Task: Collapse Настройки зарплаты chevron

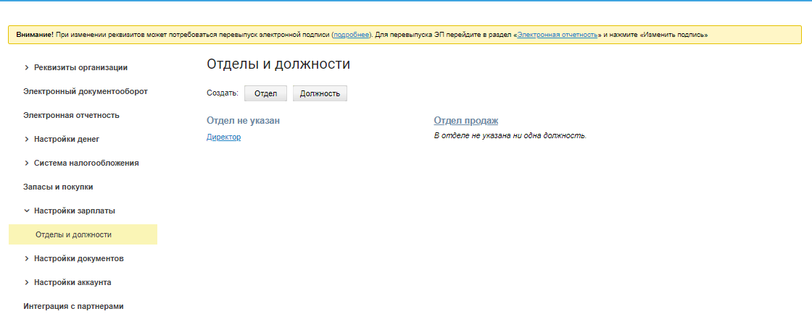Action: pos(26,211)
